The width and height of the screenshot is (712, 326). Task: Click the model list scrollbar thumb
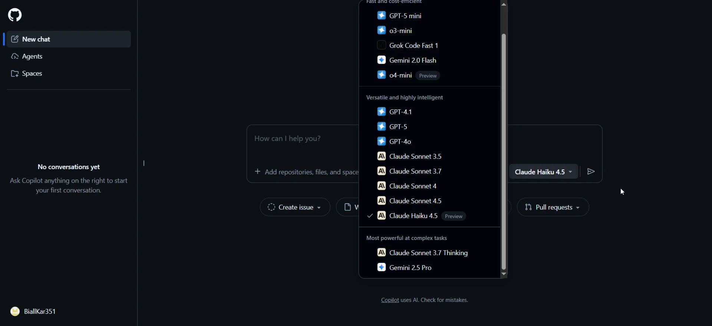(x=504, y=152)
